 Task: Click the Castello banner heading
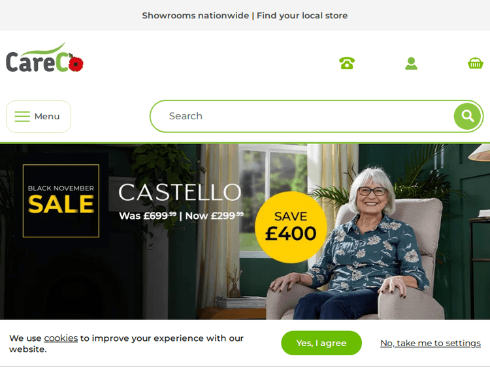coord(180,192)
